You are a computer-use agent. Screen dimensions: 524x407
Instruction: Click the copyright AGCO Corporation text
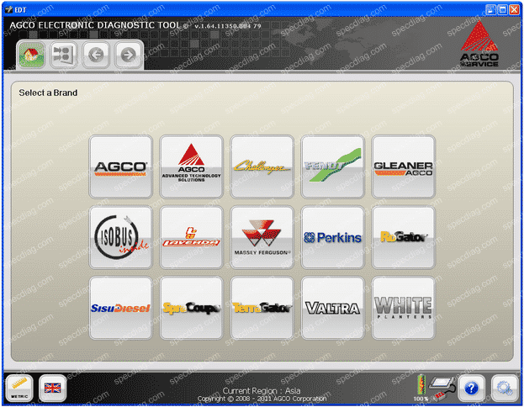[262, 399]
